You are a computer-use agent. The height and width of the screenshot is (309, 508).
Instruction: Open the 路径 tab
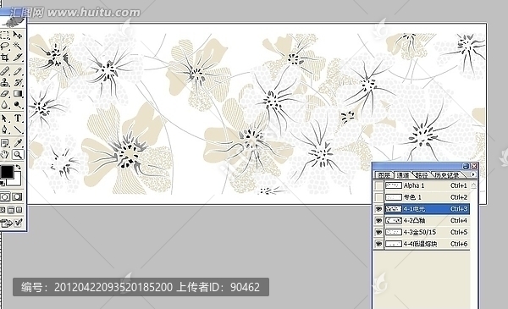pyautogui.click(x=422, y=175)
